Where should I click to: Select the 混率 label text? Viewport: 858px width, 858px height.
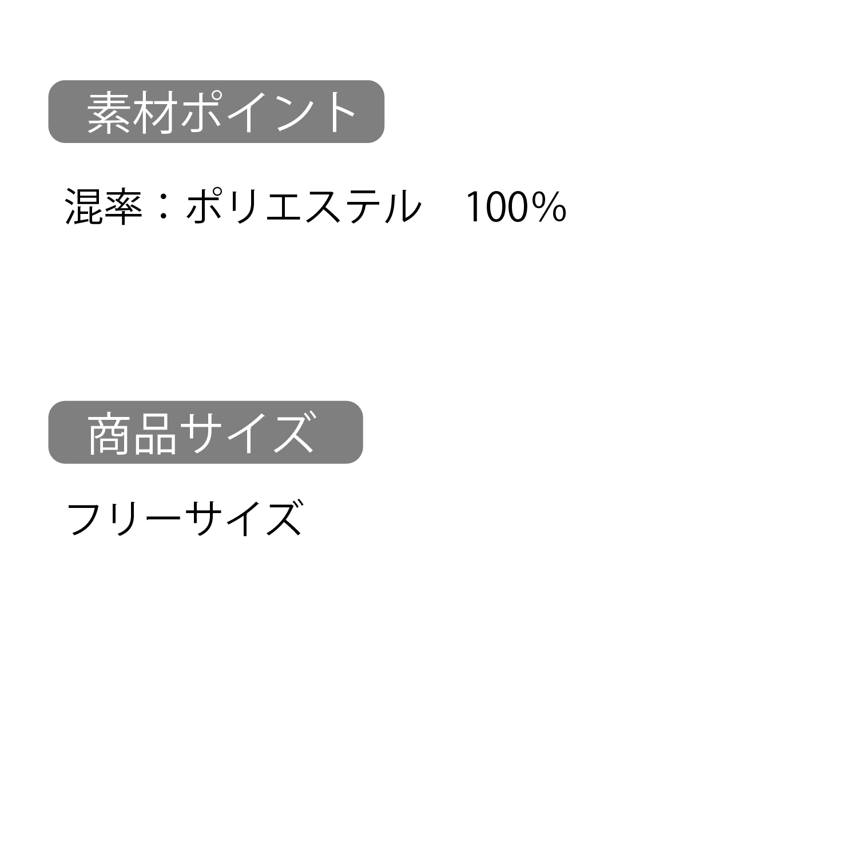104,207
